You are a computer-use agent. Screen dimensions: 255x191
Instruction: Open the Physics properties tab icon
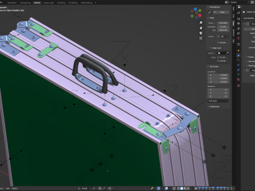[239, 65]
